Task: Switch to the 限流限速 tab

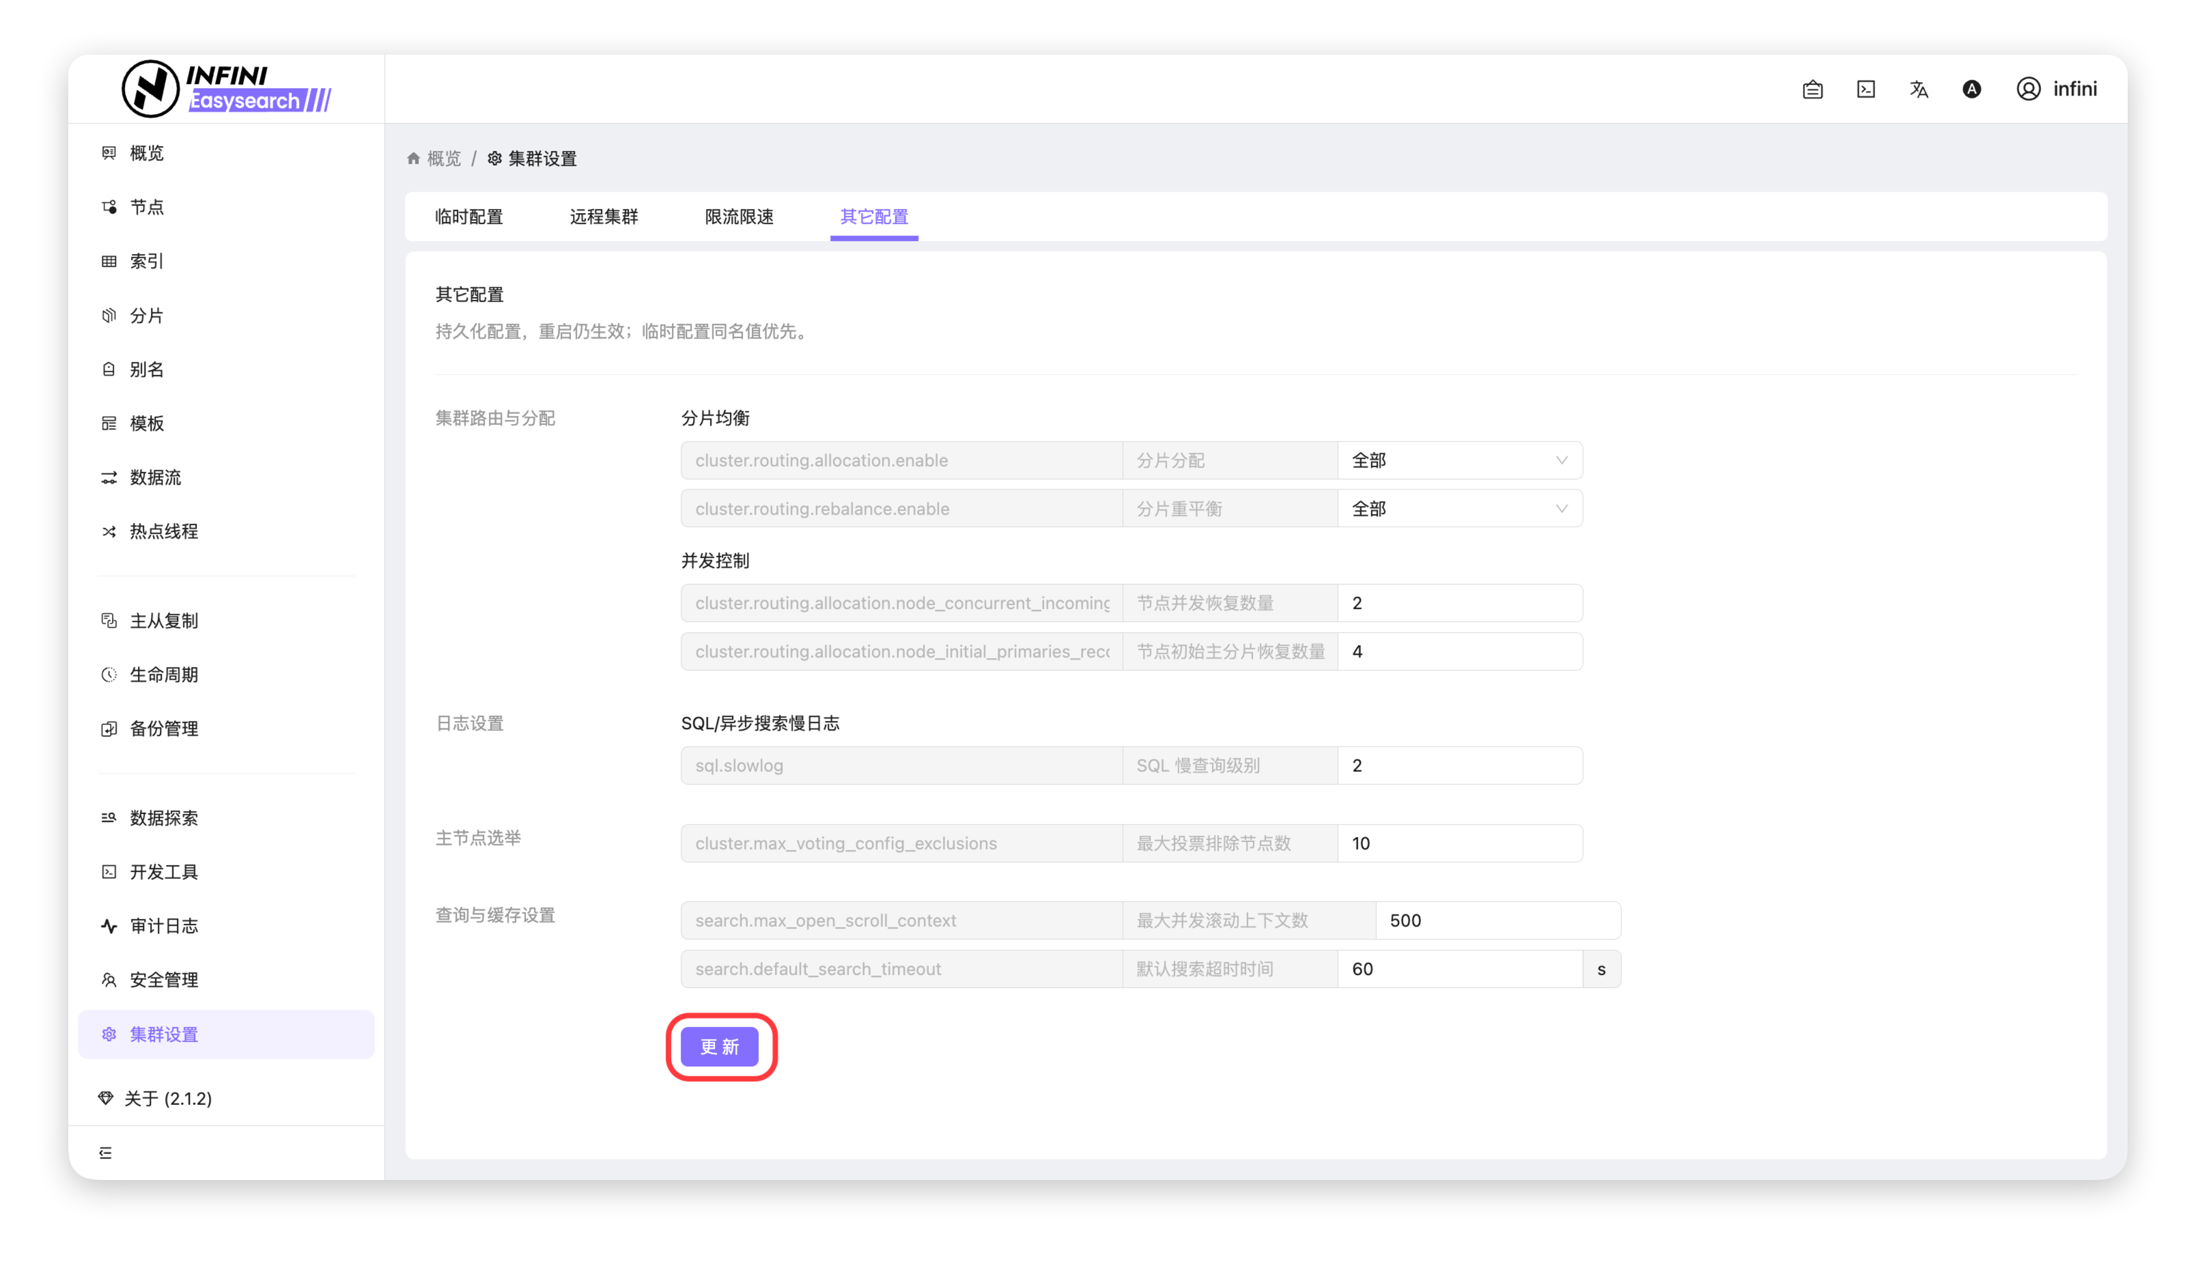Action: tap(738, 216)
